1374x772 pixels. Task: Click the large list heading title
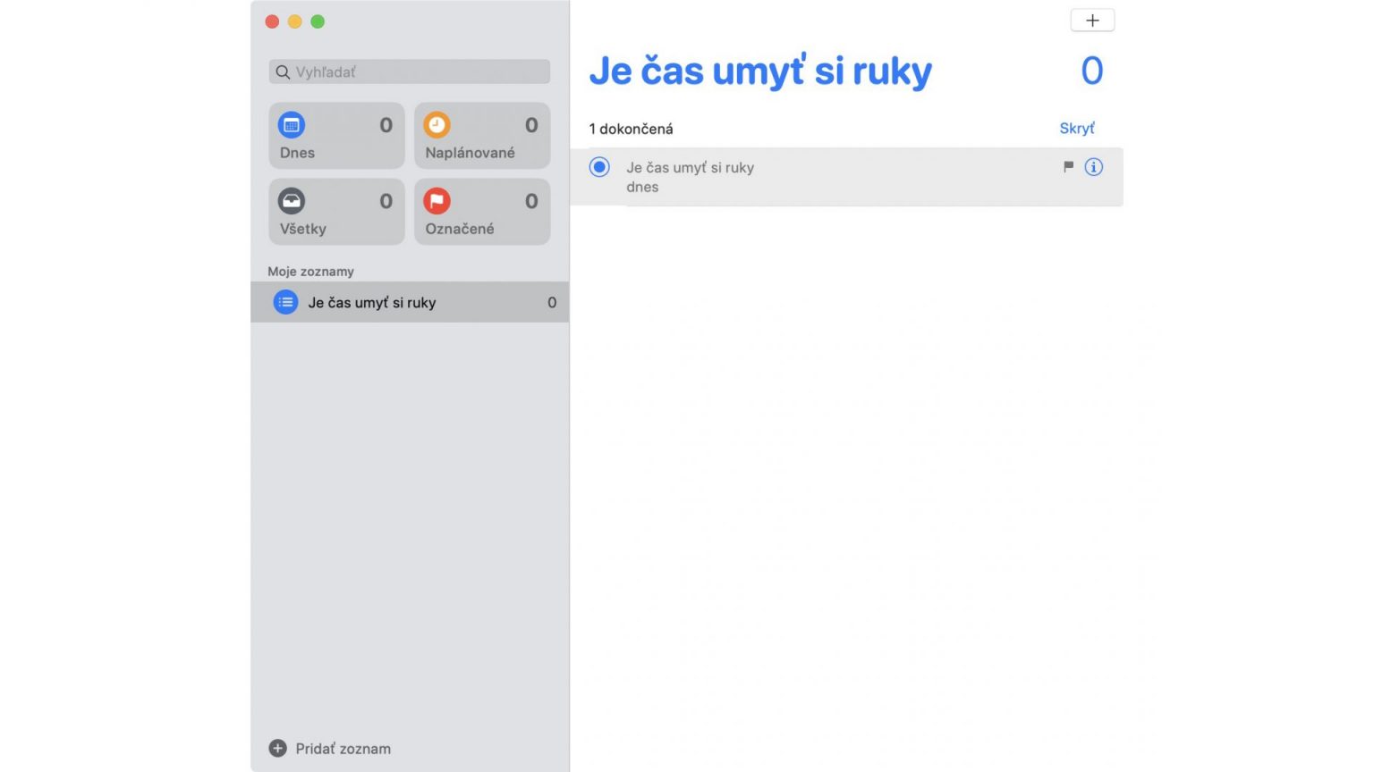[x=760, y=71]
